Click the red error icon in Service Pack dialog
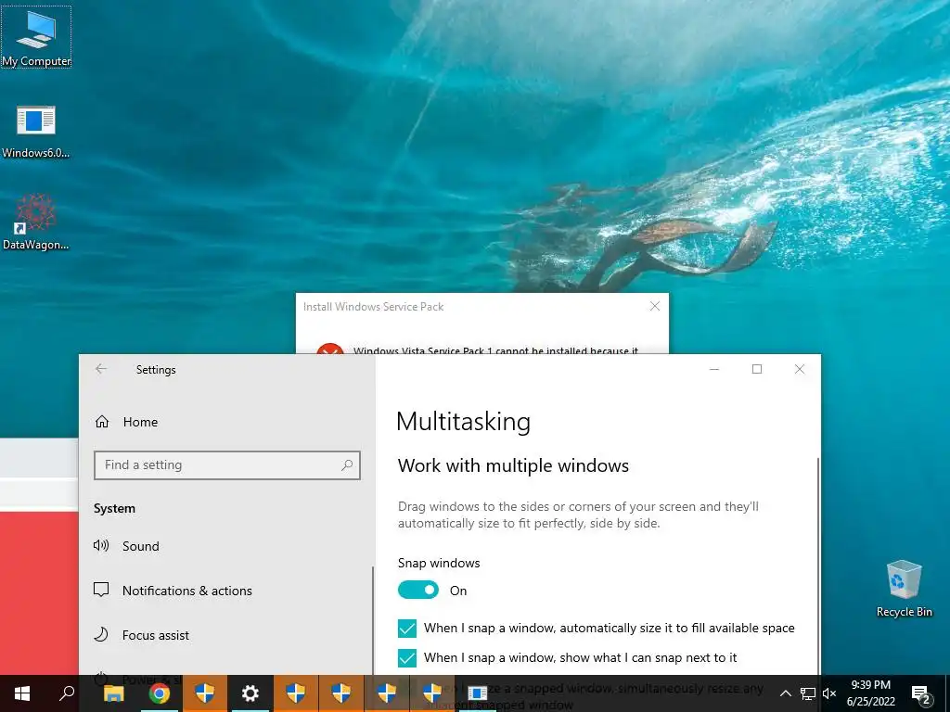Viewport: 950px width, 712px height. 330,349
